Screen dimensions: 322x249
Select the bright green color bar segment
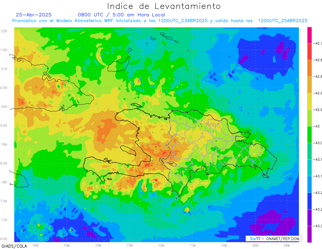click(x=309, y=135)
